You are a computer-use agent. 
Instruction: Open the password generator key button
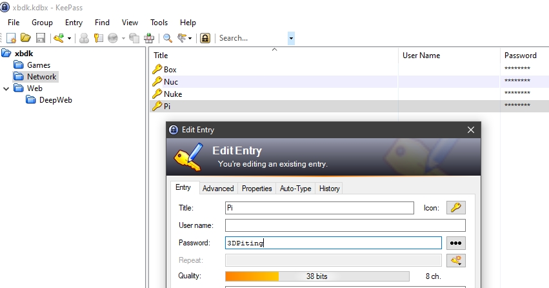pos(455,260)
